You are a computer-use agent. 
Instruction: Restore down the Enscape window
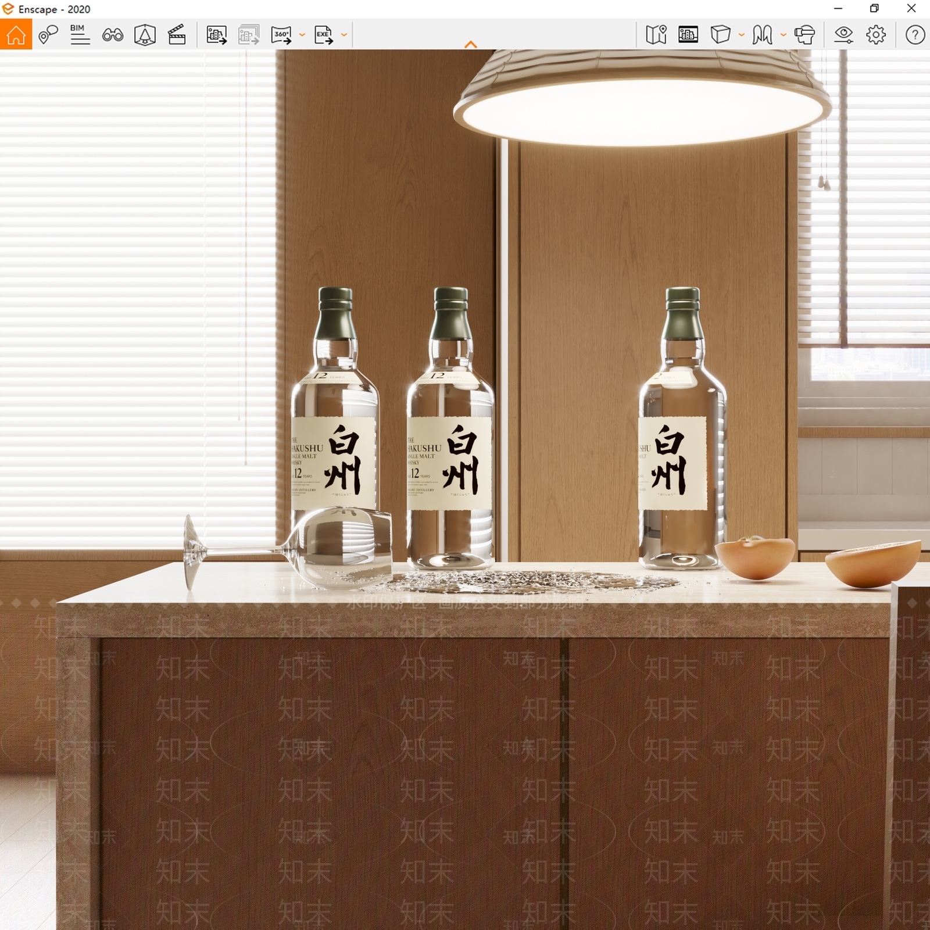click(x=874, y=9)
